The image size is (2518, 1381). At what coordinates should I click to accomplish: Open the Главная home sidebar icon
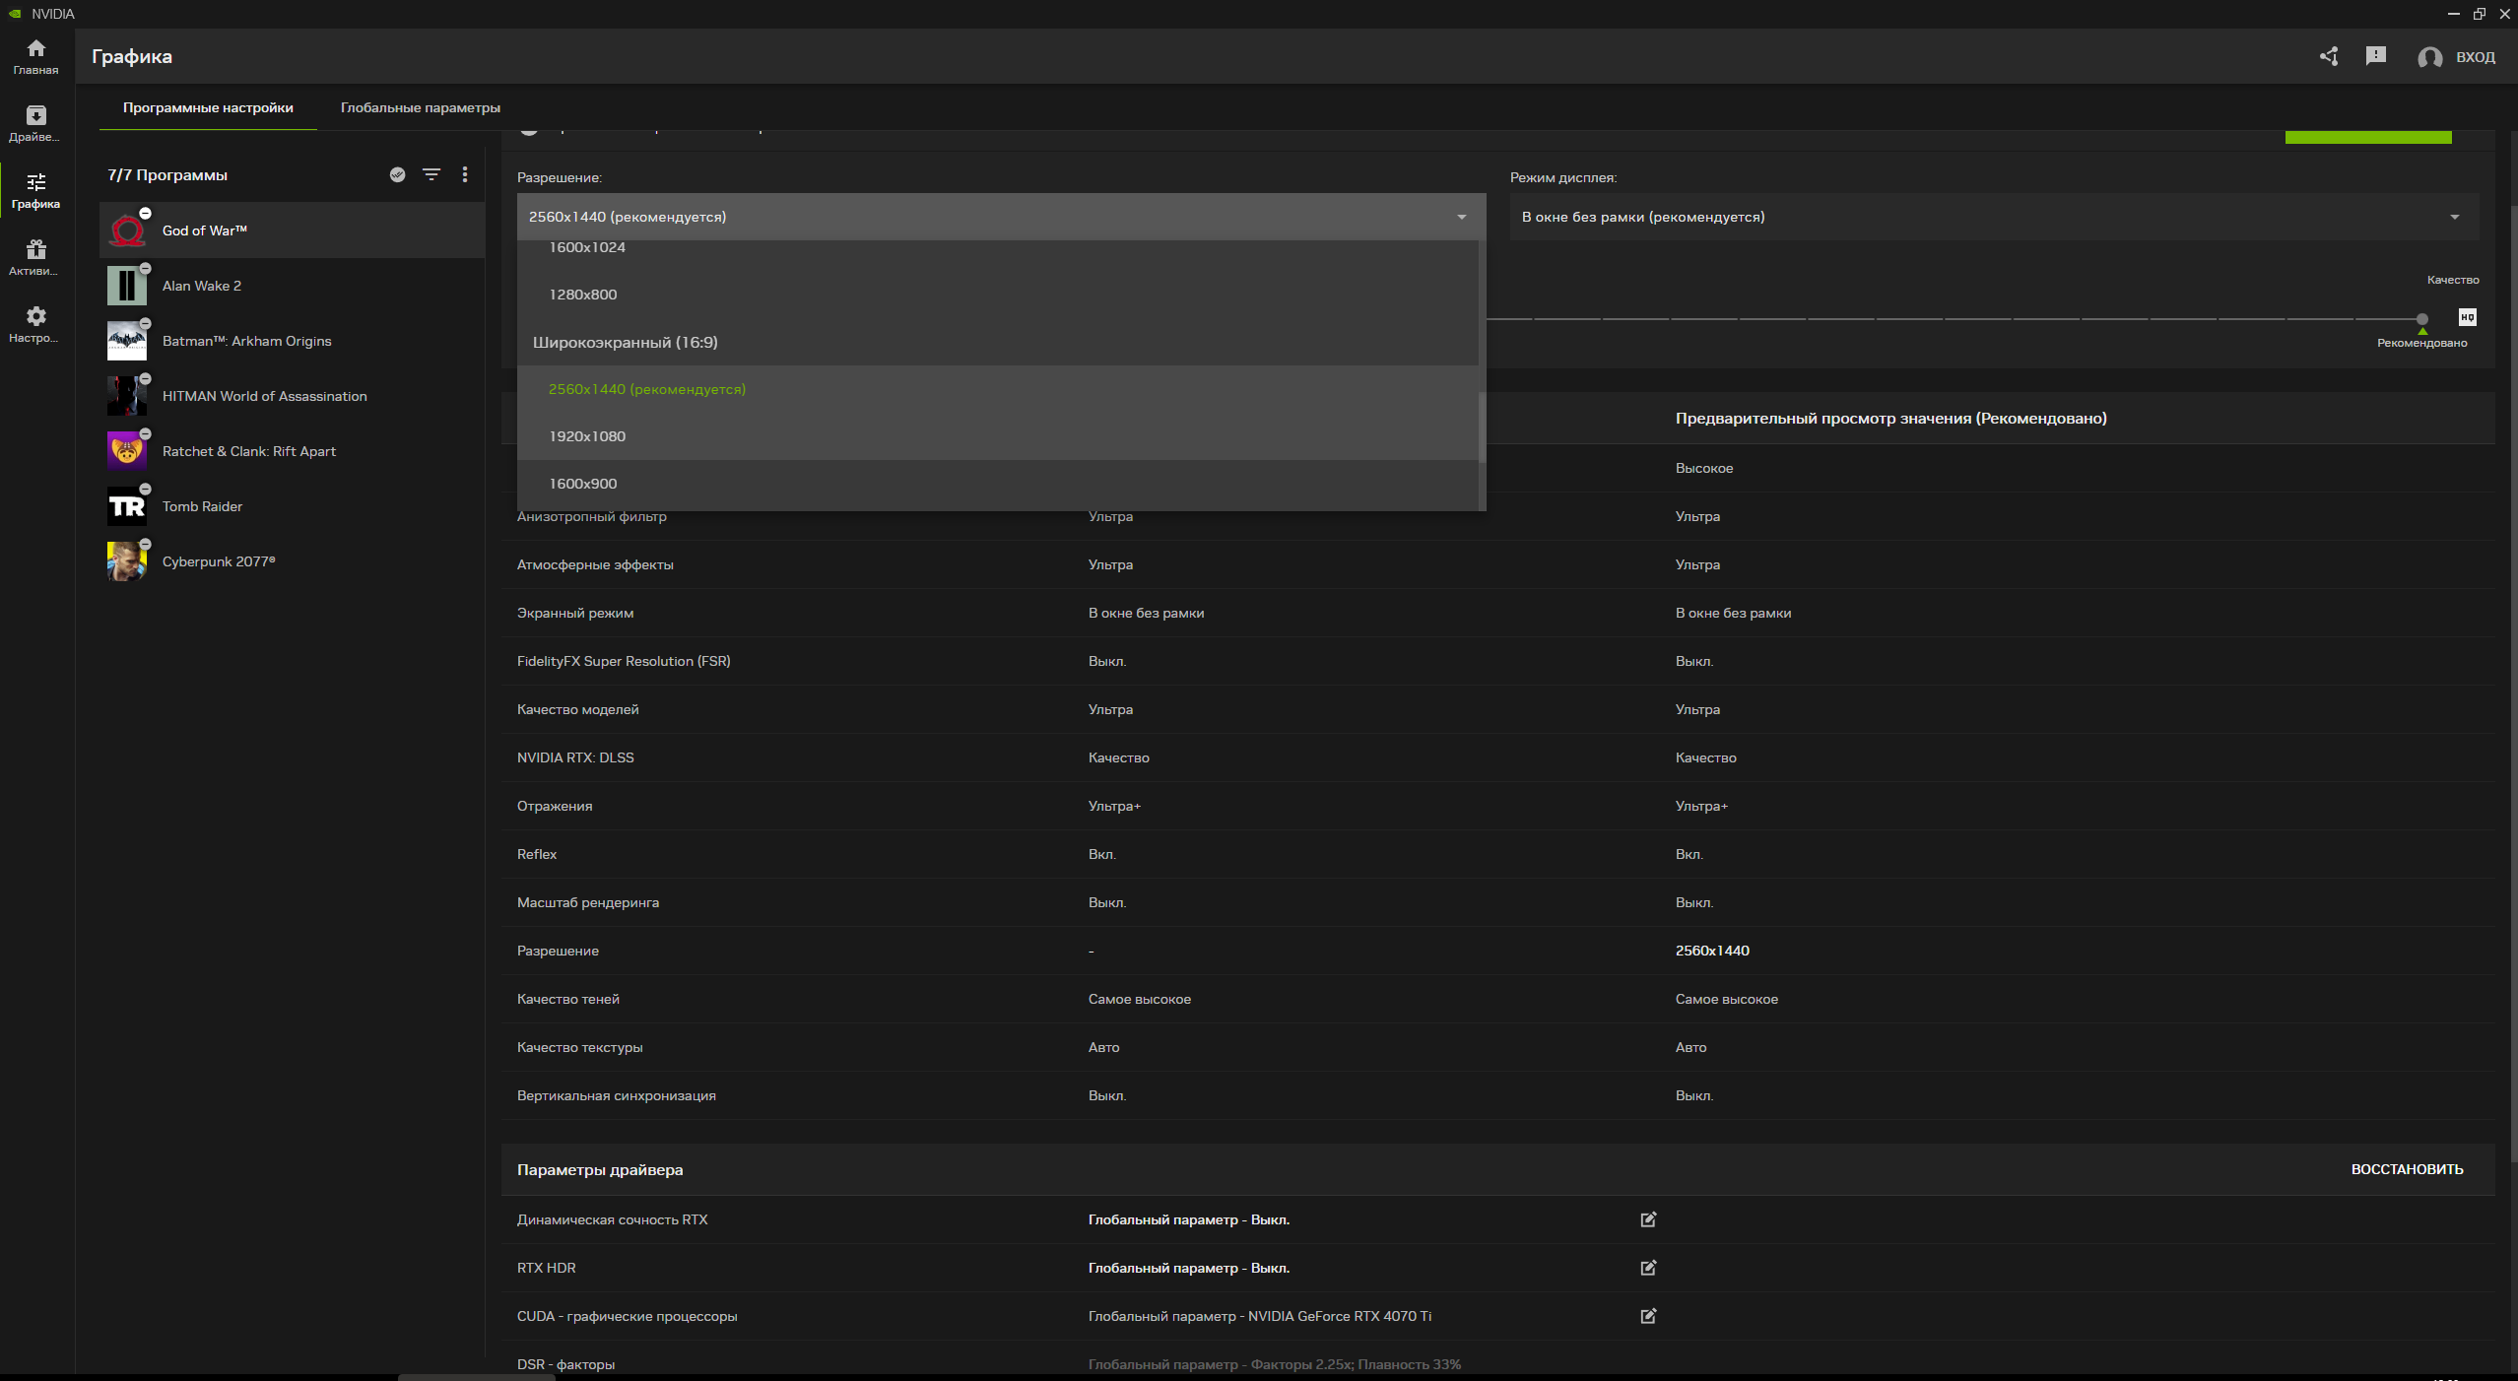pos(35,56)
